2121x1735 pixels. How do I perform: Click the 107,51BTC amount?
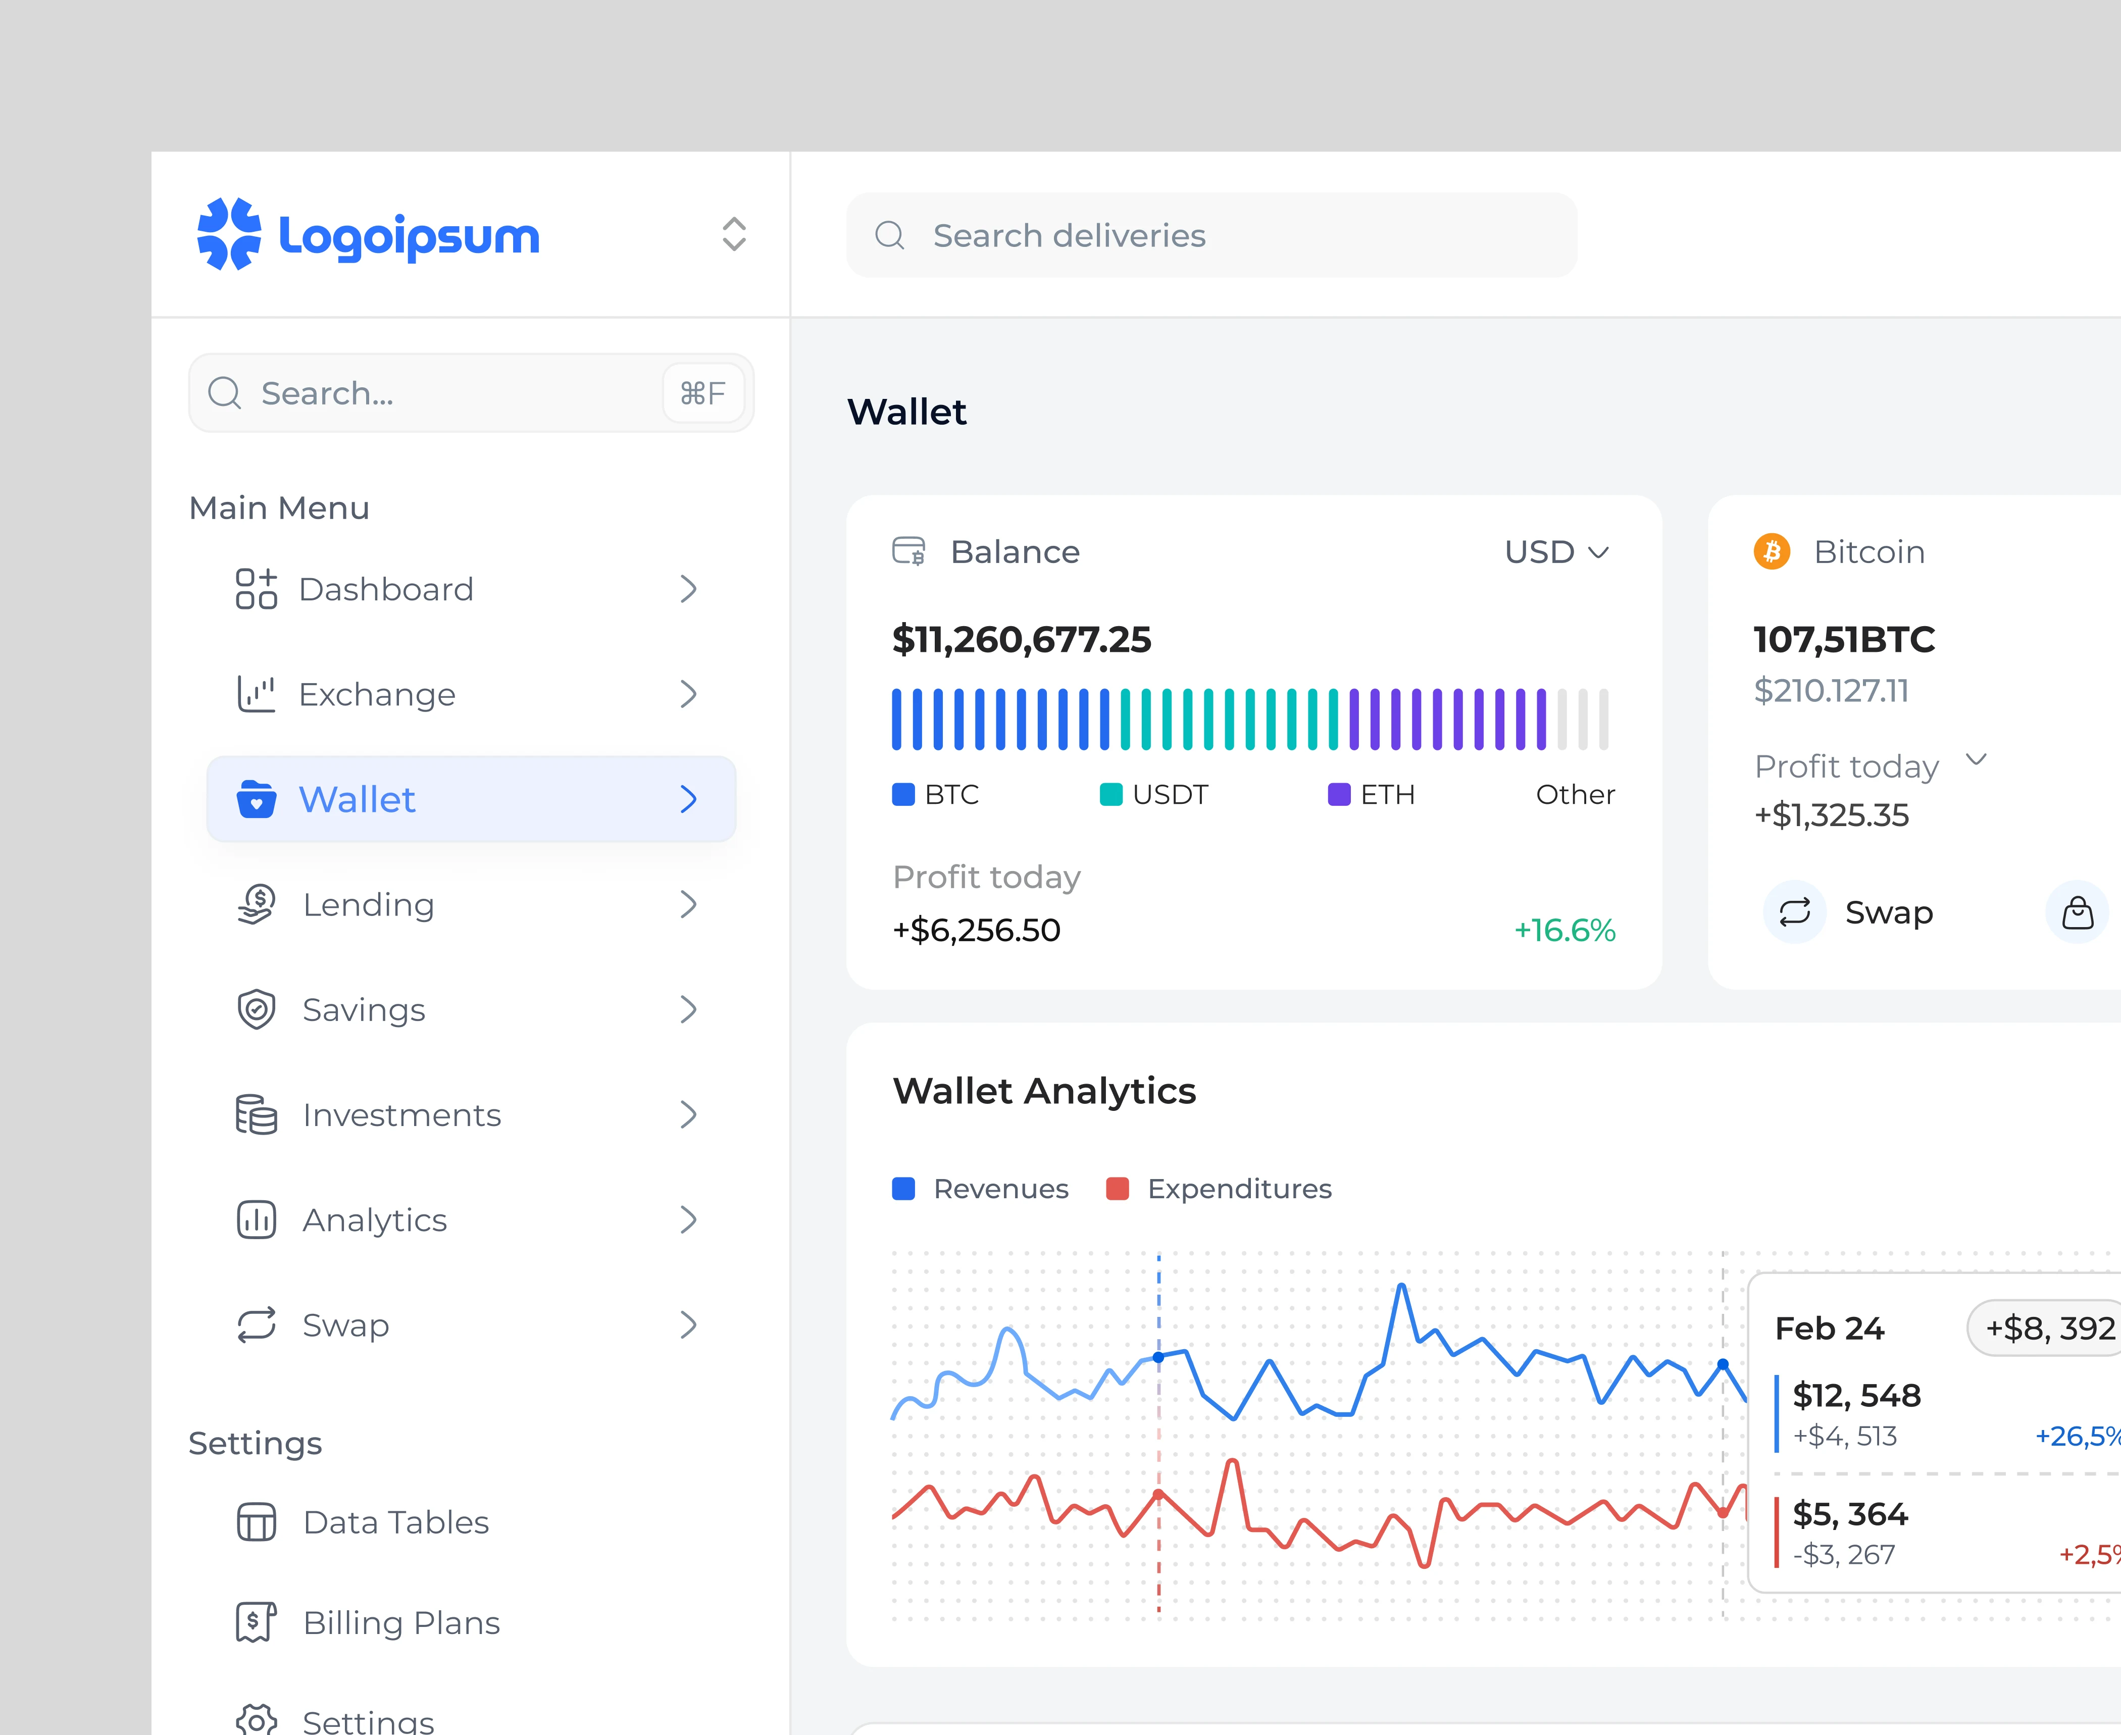tap(1844, 640)
